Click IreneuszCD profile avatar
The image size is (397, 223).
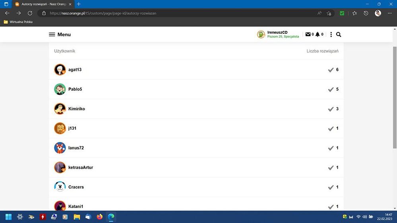(x=261, y=35)
